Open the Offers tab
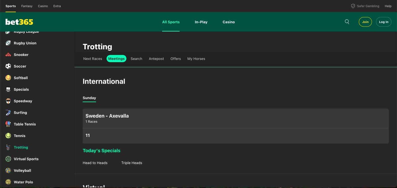Screen dimensions: 397x188 [176, 59]
